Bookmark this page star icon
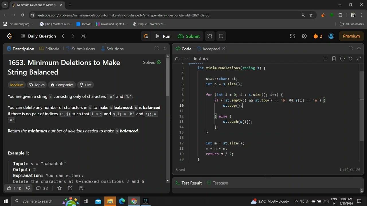This screenshot has width=367, height=206. pyautogui.click(x=311, y=15)
